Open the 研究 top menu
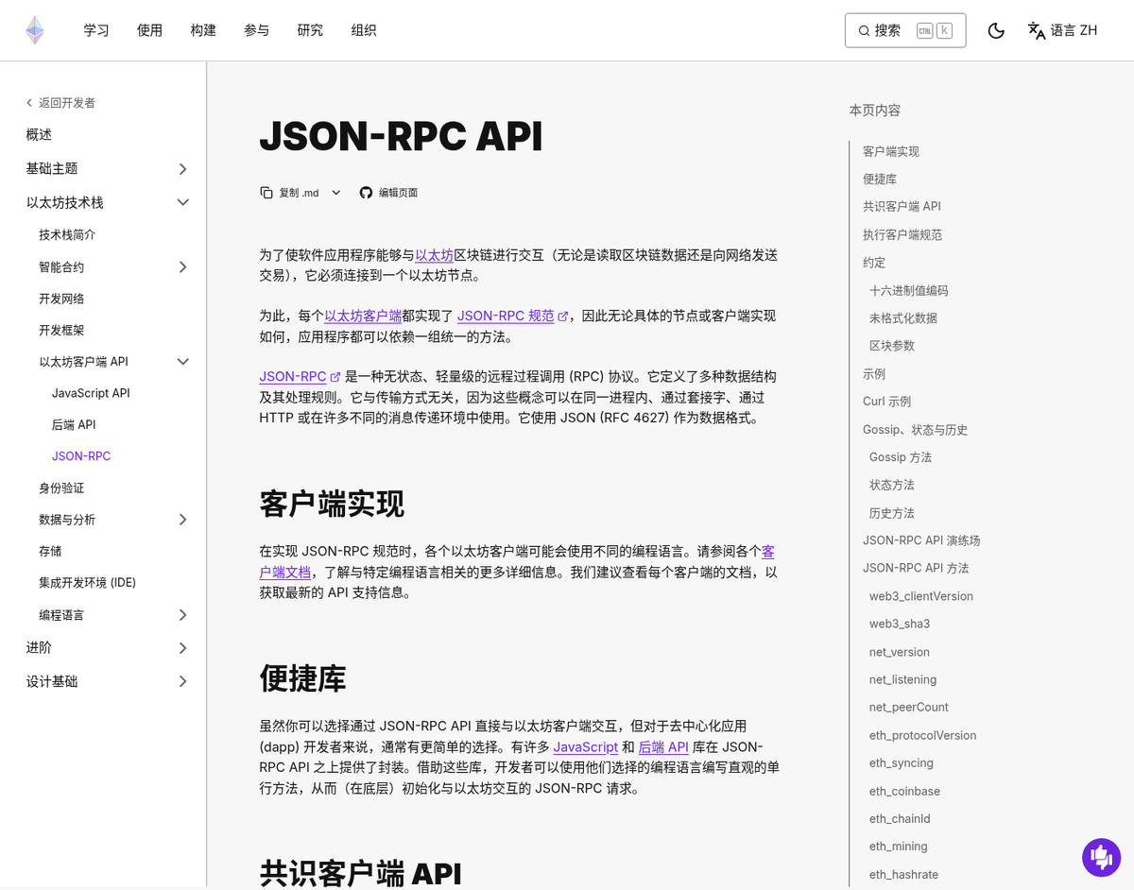 [x=310, y=30]
